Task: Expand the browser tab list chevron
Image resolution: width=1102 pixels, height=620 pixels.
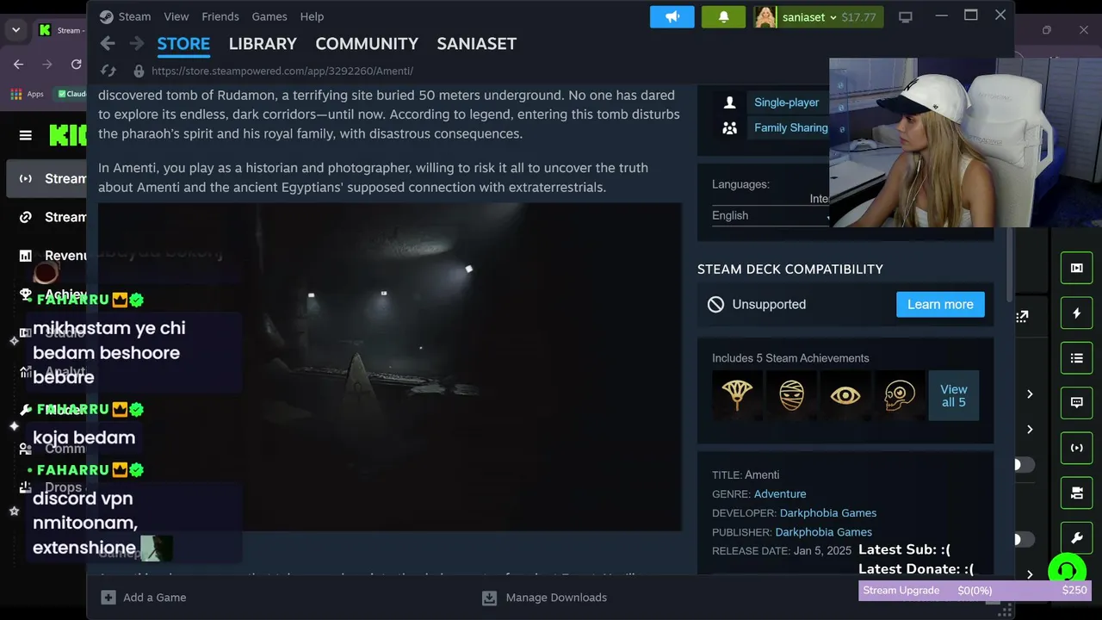Action: coord(15,30)
